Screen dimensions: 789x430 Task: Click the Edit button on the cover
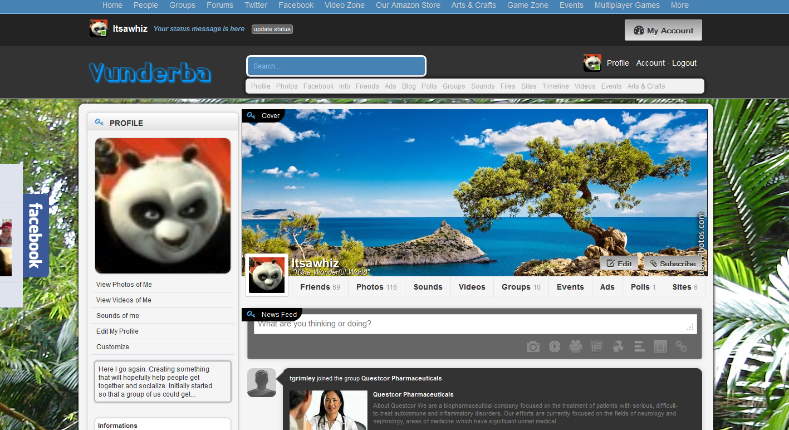pos(619,263)
